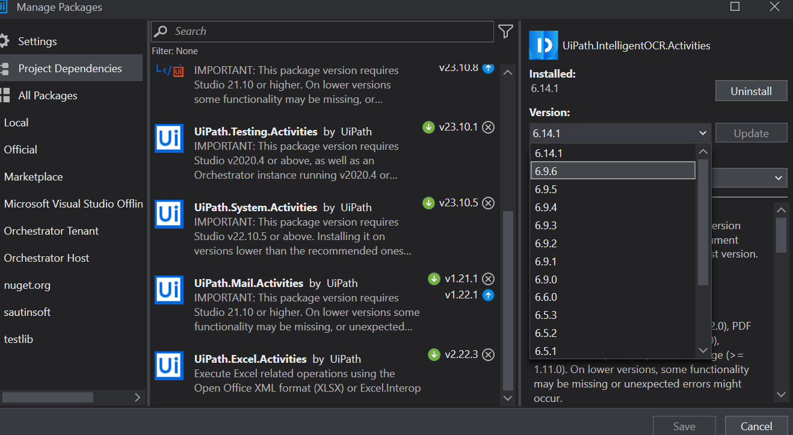
Task: Click the remove icon for UiPath.Excel.Activities
Action: (x=489, y=354)
